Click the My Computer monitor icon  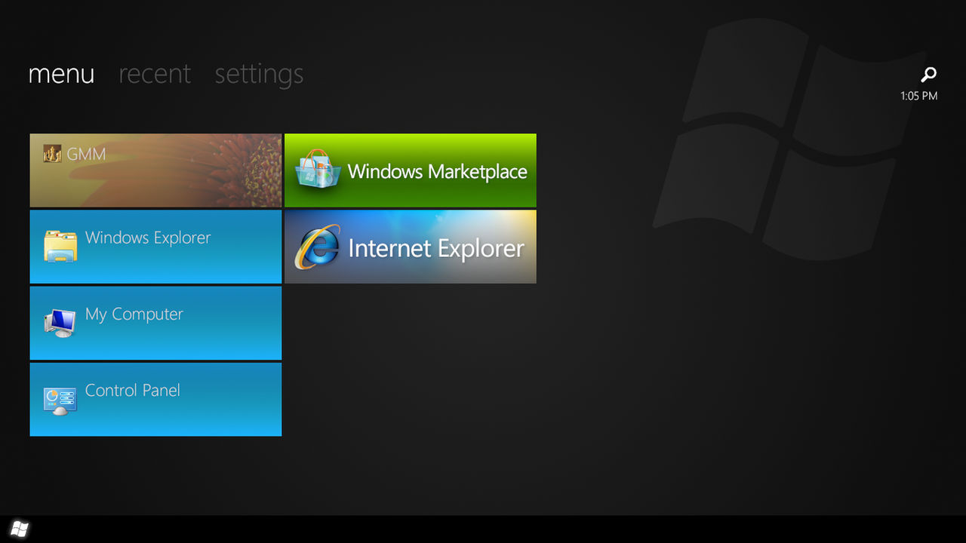click(60, 323)
